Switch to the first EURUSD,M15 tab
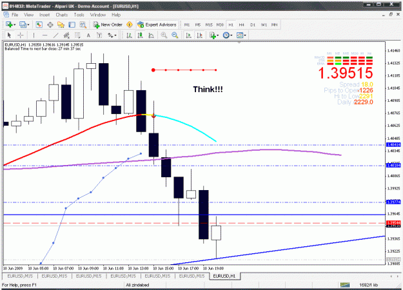The width and height of the screenshot is (403, 290). click(20, 276)
